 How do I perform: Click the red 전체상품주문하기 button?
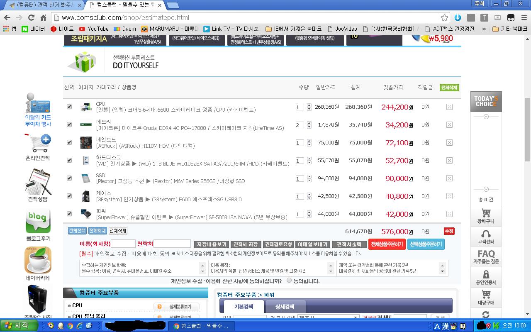click(x=387, y=244)
